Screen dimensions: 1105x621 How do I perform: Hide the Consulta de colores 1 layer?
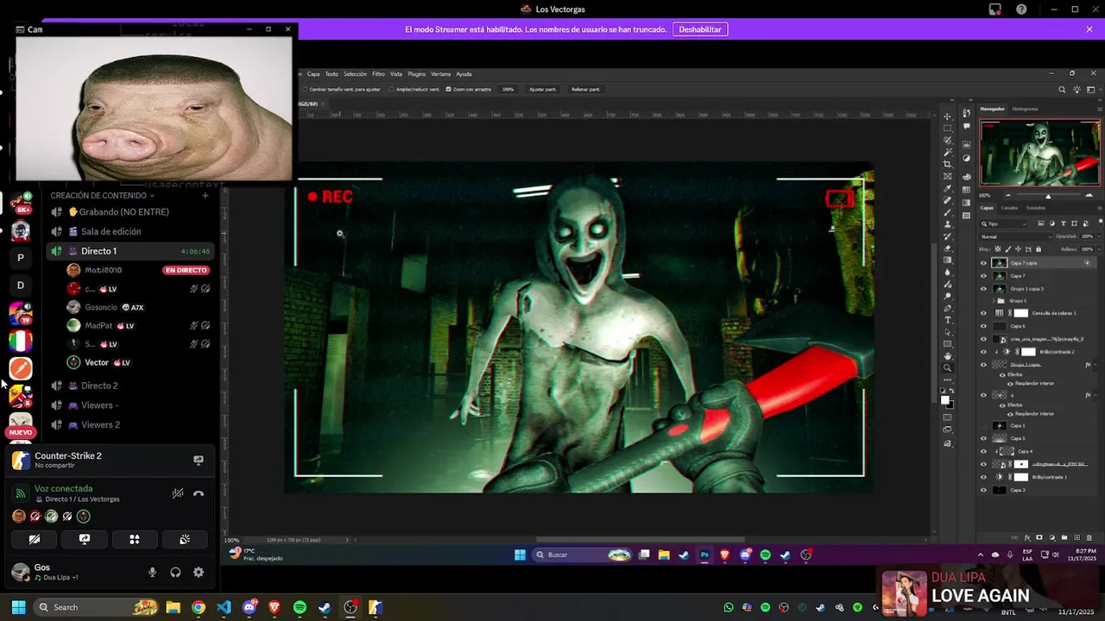click(983, 313)
